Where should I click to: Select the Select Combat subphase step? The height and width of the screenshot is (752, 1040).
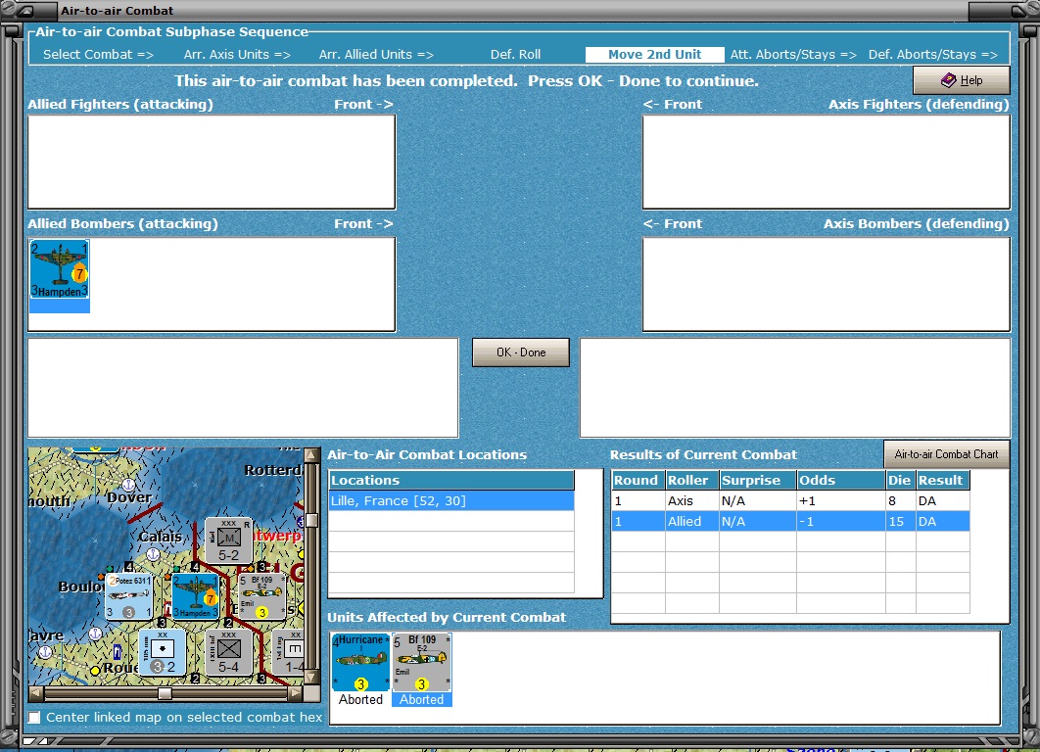[98, 55]
